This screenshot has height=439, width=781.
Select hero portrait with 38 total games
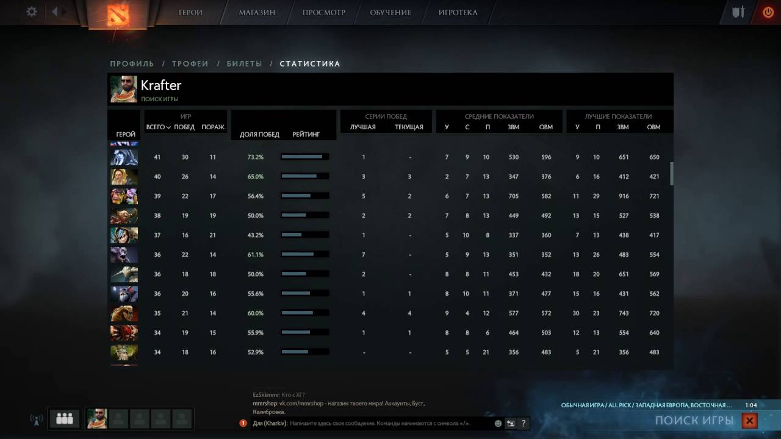click(x=124, y=216)
